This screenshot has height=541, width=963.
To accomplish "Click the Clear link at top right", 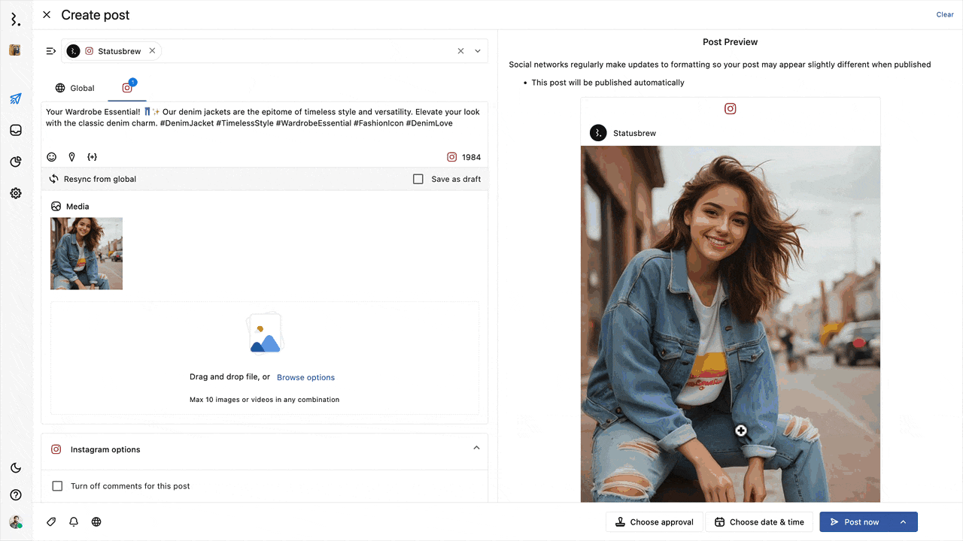I will (945, 14).
